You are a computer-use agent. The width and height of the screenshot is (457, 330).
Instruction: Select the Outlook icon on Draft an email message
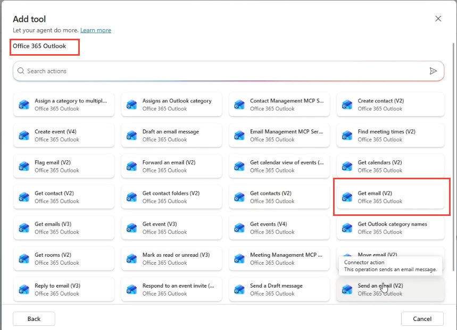(x=132, y=135)
